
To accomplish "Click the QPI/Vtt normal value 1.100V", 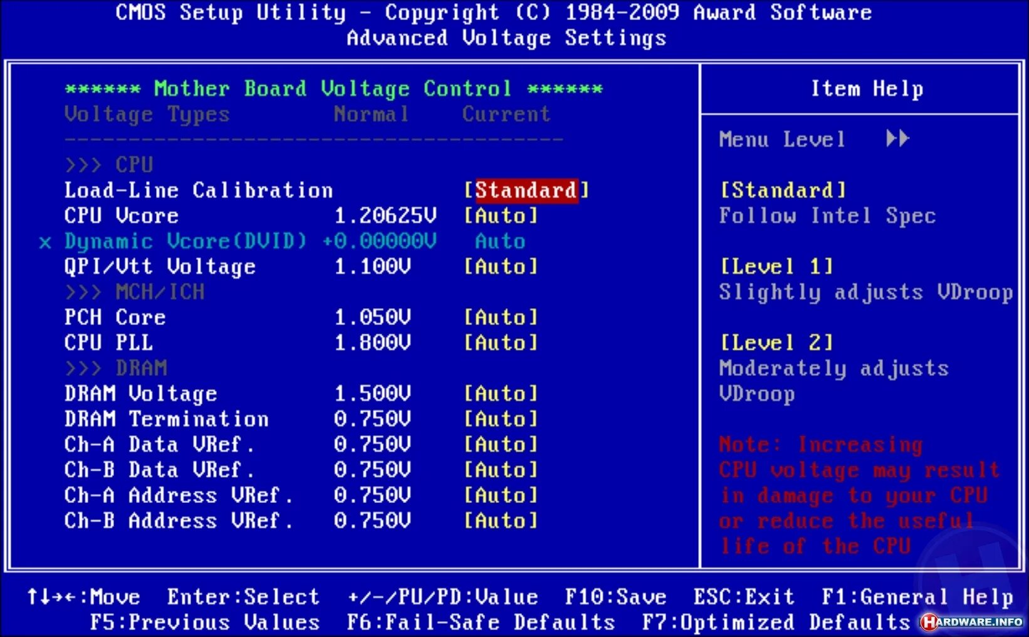I will tap(372, 267).
